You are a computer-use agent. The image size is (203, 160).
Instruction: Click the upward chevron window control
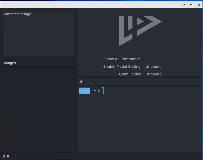pyautogui.click(x=191, y=5)
